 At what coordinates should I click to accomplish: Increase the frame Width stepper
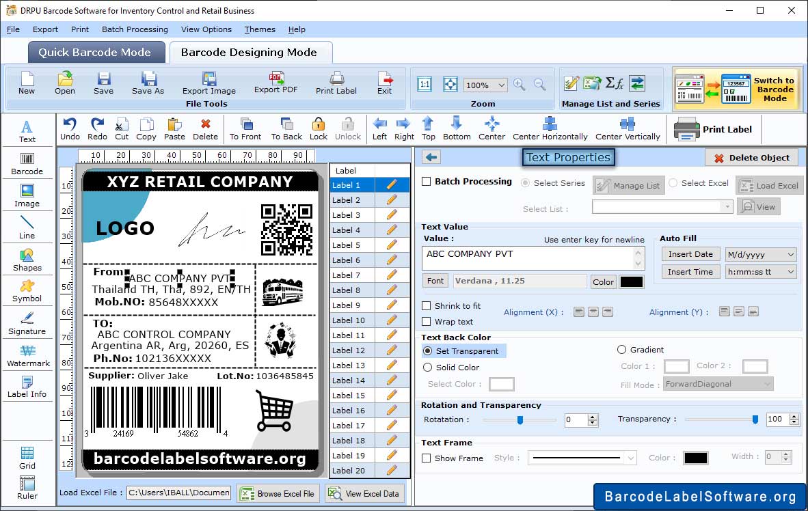click(786, 454)
